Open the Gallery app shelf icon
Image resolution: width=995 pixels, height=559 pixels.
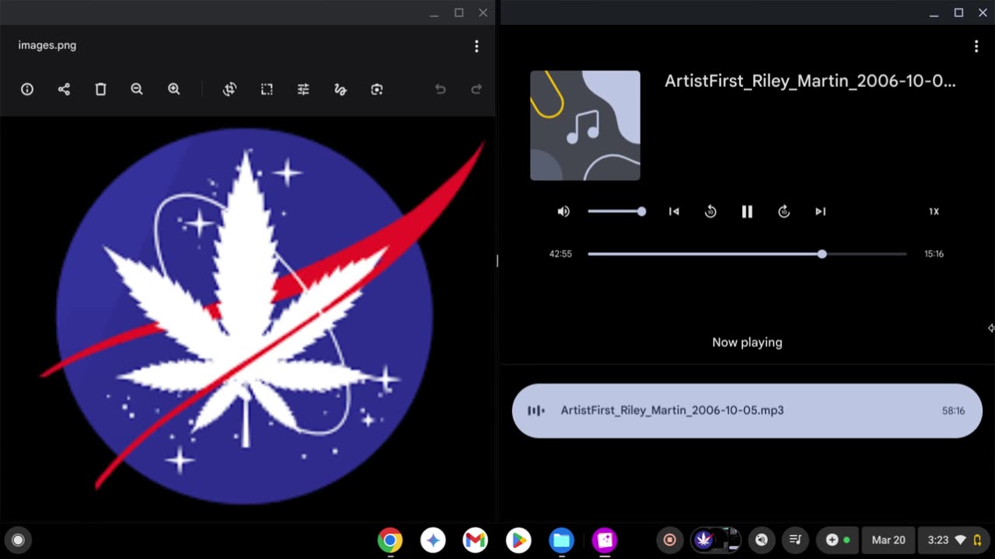coord(604,540)
